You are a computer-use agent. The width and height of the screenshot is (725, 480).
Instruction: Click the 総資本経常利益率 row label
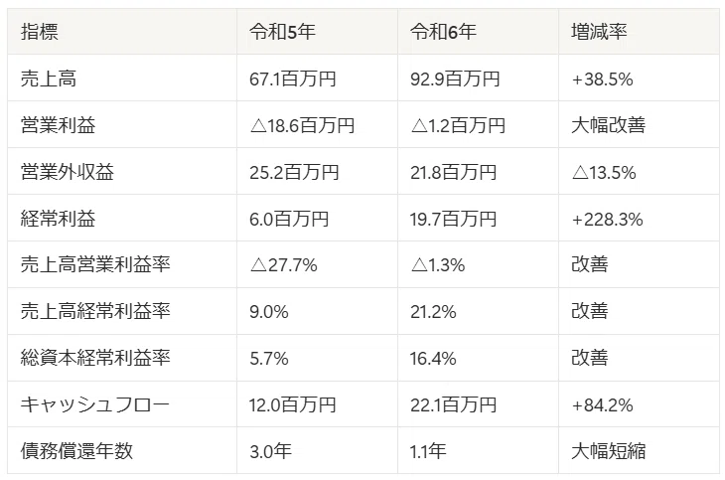tap(95, 358)
